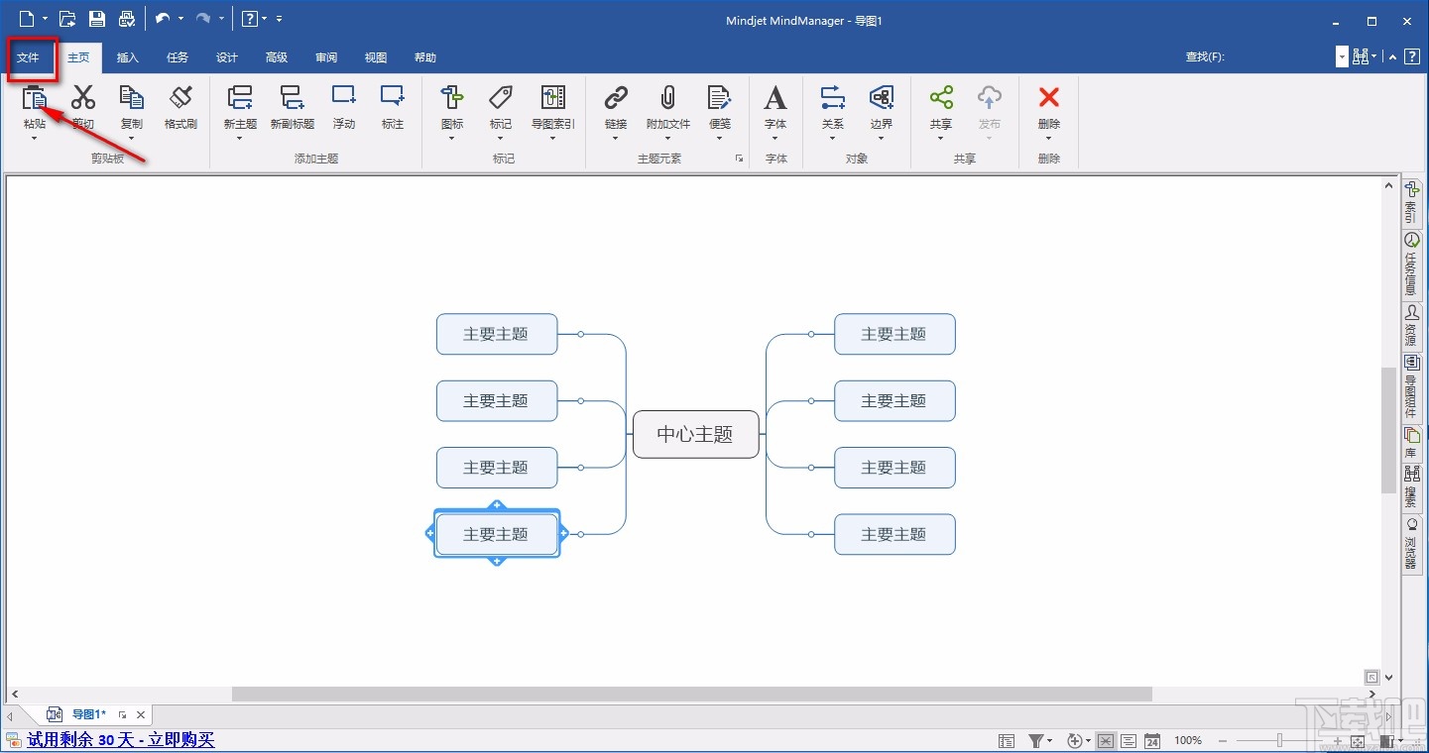Open the New document dropdown arrow
Screen dimensions: 1429x753
46,18
